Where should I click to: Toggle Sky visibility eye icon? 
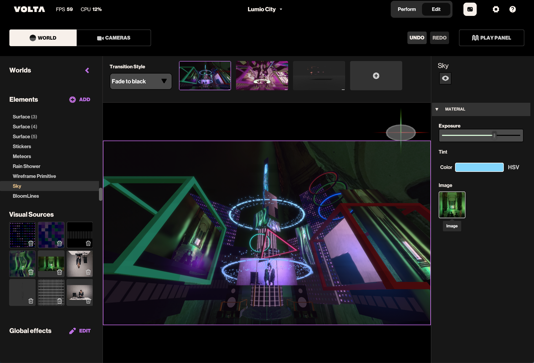tap(445, 78)
